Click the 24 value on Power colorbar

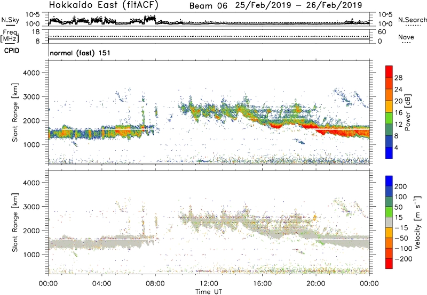pos(398,89)
